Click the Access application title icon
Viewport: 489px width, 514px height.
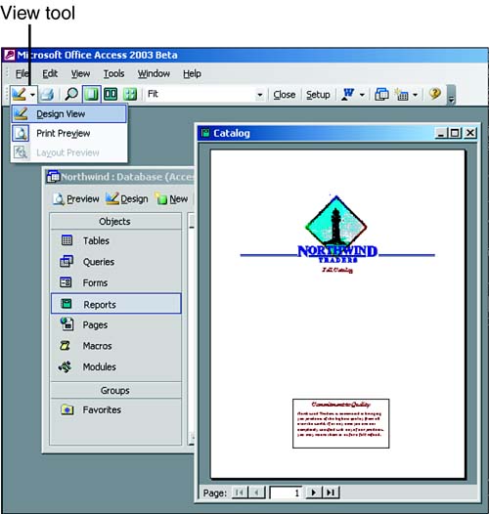(x=9, y=55)
